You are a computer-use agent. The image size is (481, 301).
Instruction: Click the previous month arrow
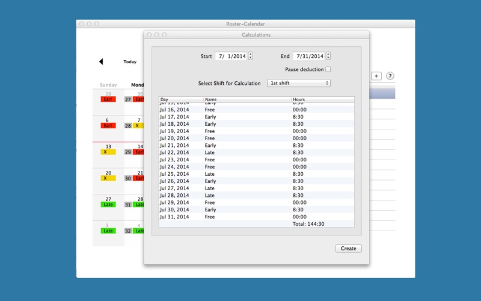tap(101, 61)
